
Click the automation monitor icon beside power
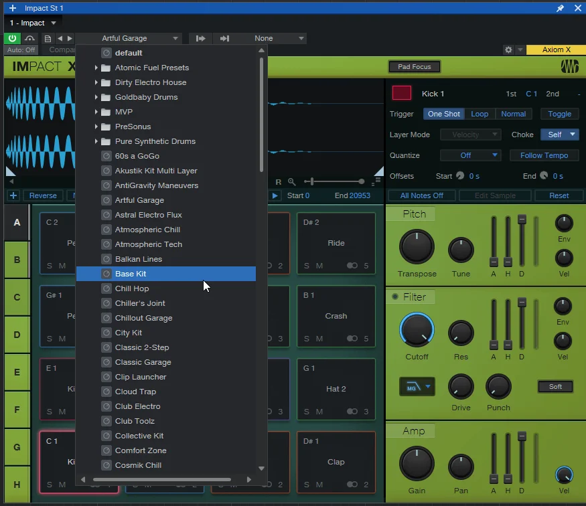click(29, 38)
